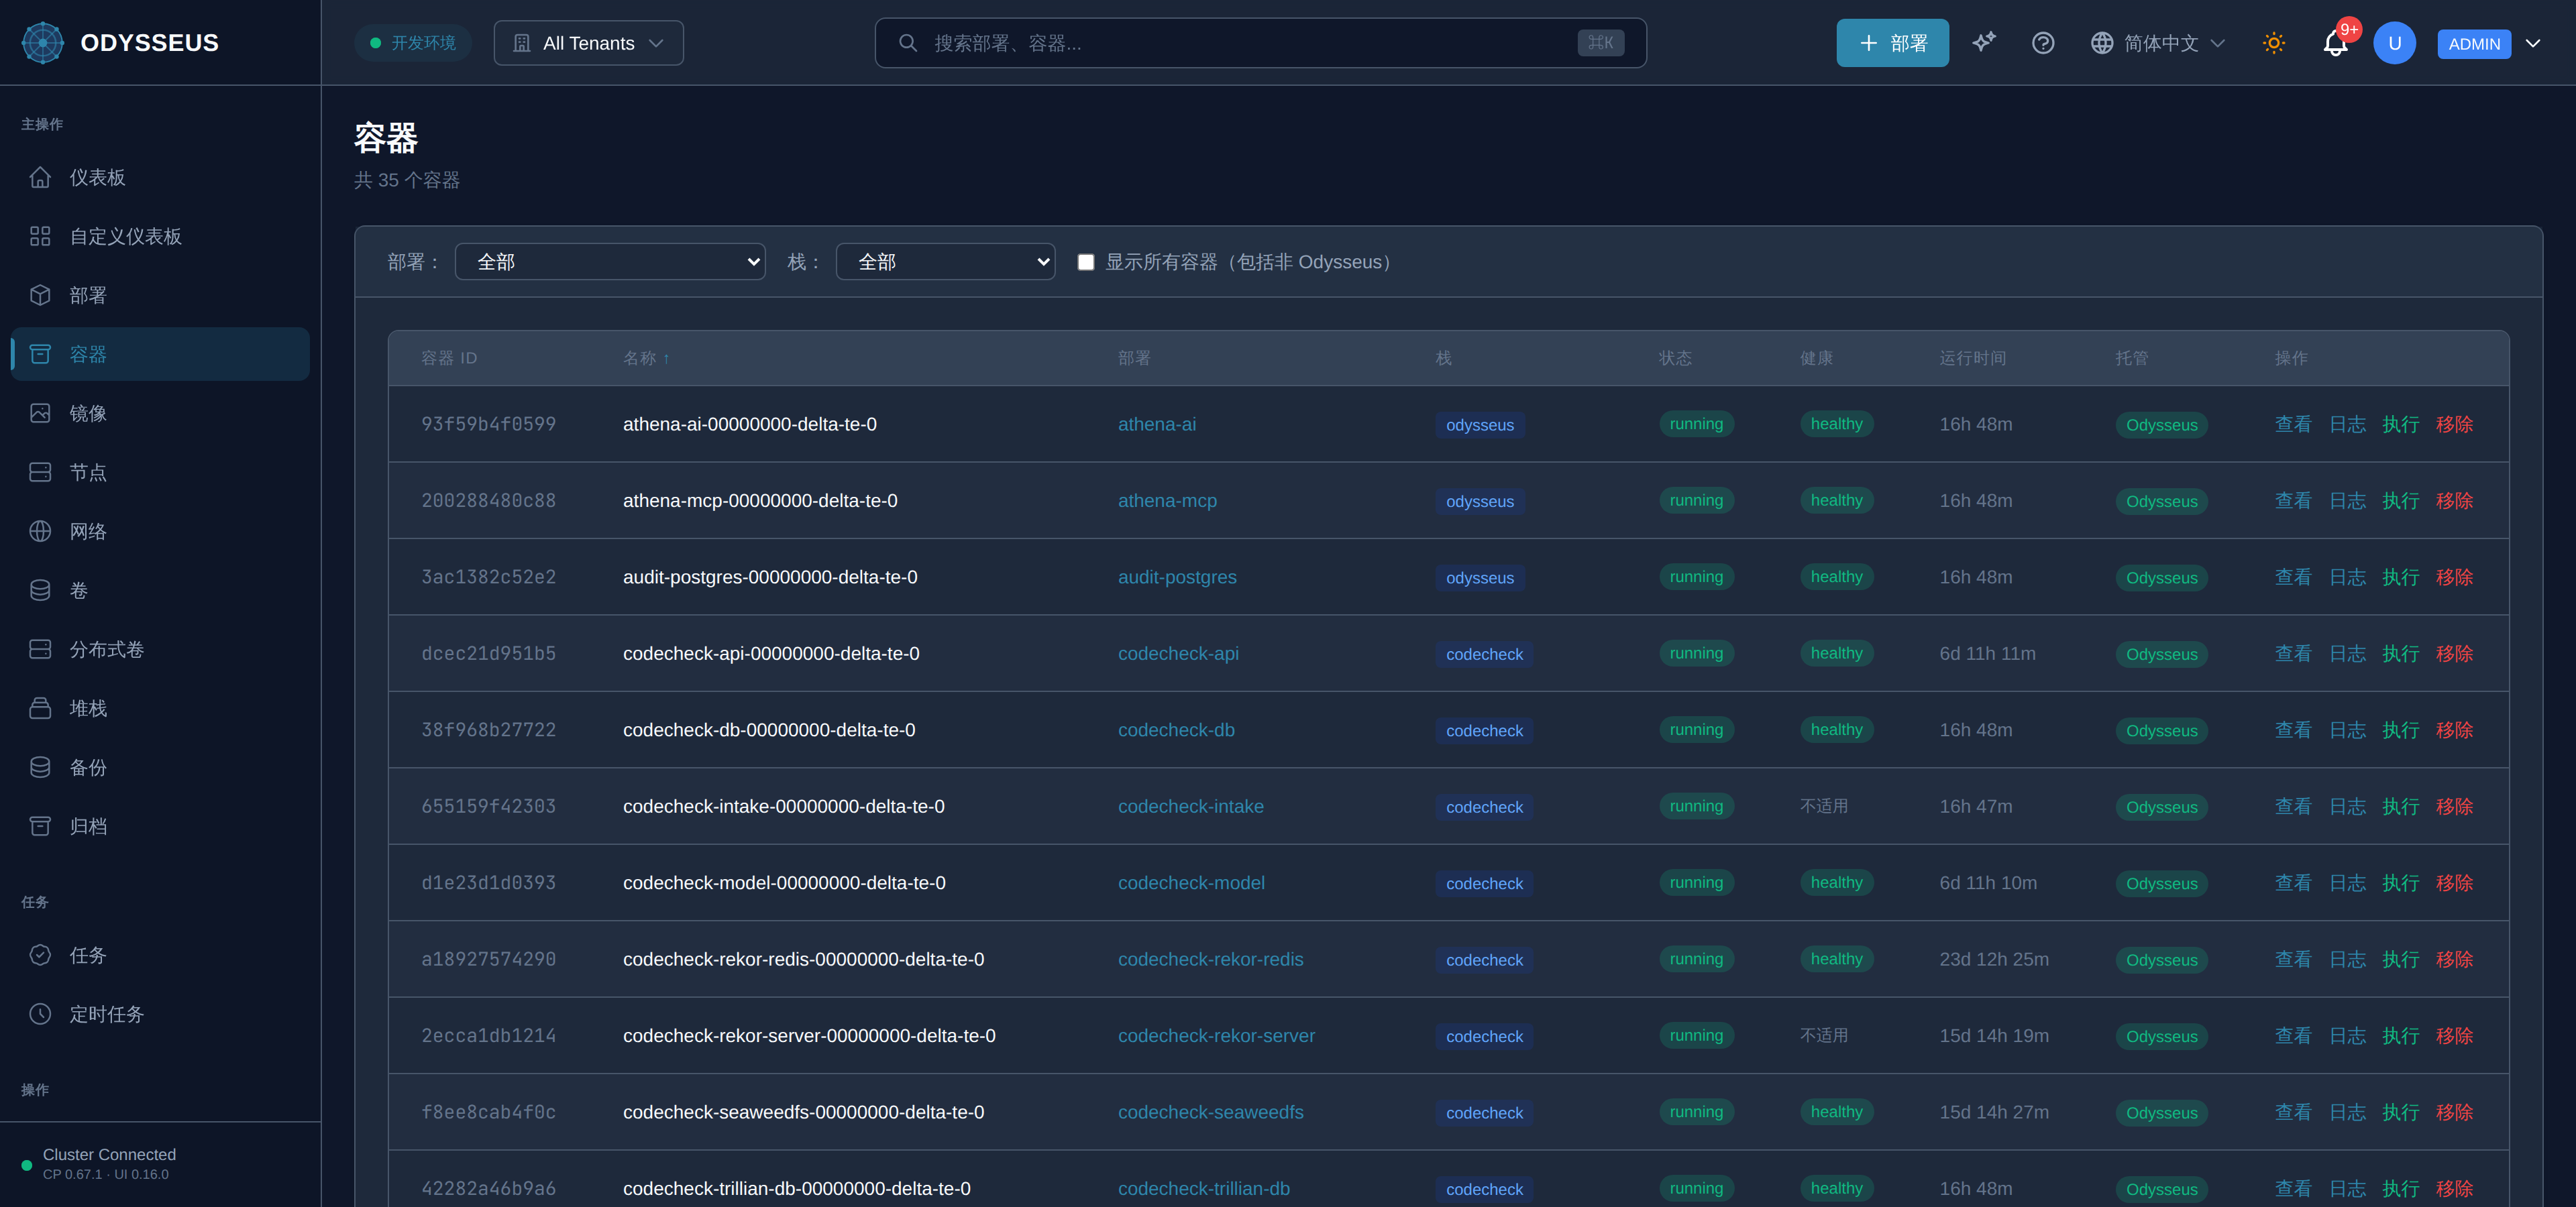The height and width of the screenshot is (1207, 2576).
Task: Click 移除 for codecheck-seaweedfs container
Action: click(x=2454, y=1112)
